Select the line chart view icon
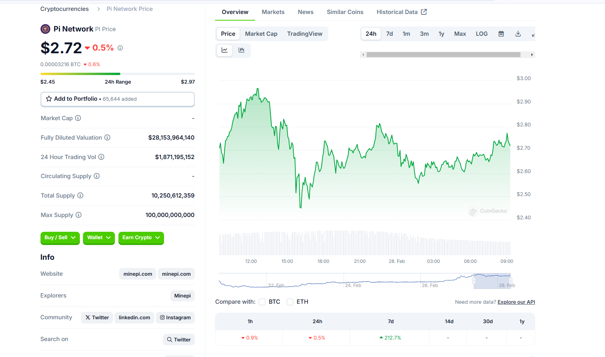605x357 pixels. tap(224, 50)
